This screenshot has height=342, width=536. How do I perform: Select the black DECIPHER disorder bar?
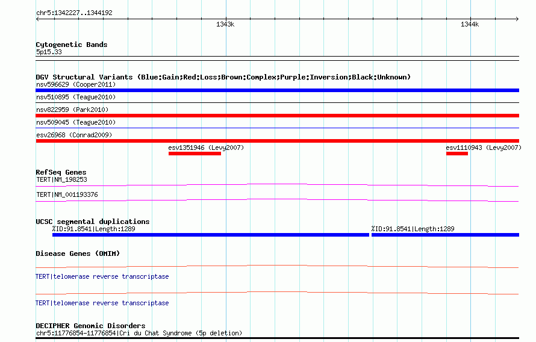pyautogui.click(x=277, y=338)
